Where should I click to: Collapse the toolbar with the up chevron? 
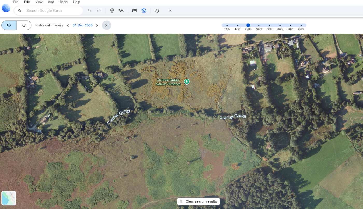170,11
